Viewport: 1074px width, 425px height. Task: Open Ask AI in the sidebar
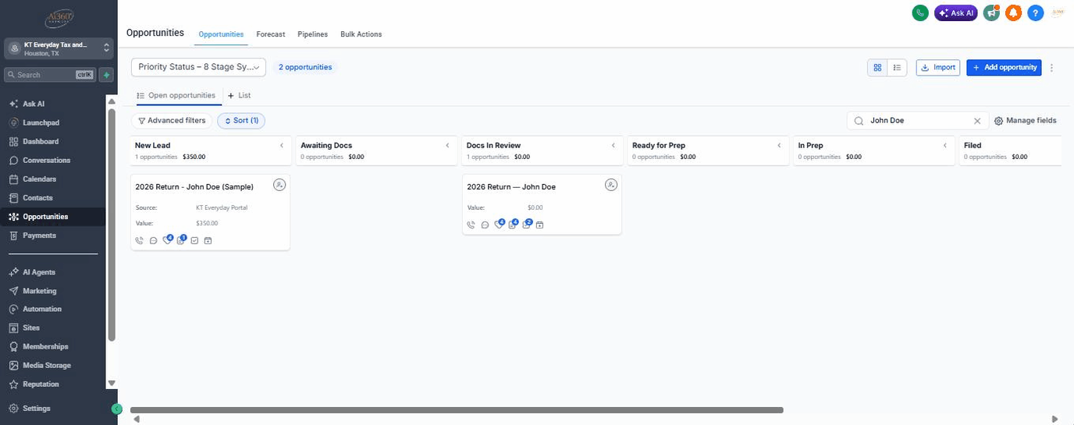click(33, 104)
